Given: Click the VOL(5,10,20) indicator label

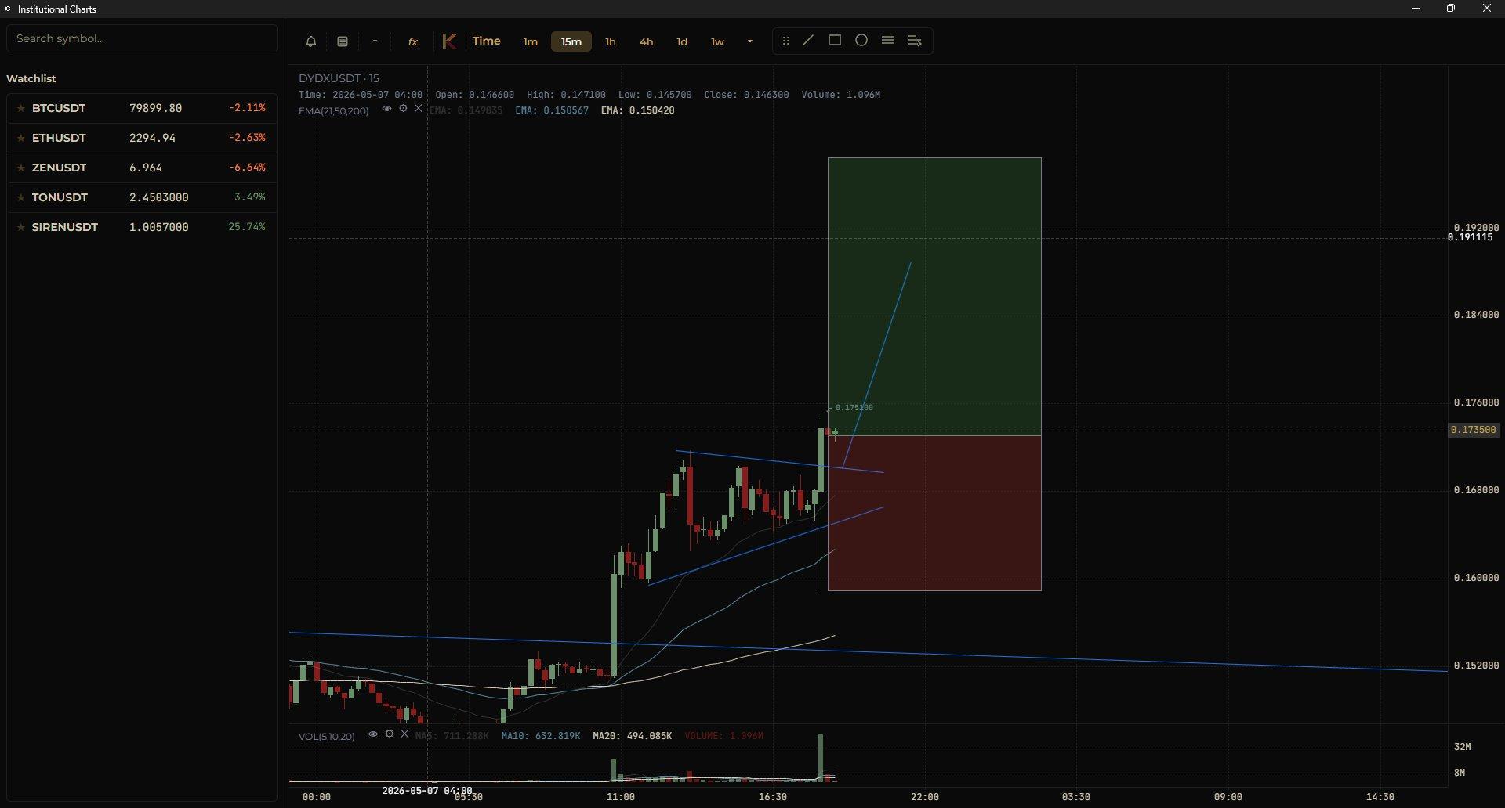Looking at the screenshot, I should pos(326,737).
